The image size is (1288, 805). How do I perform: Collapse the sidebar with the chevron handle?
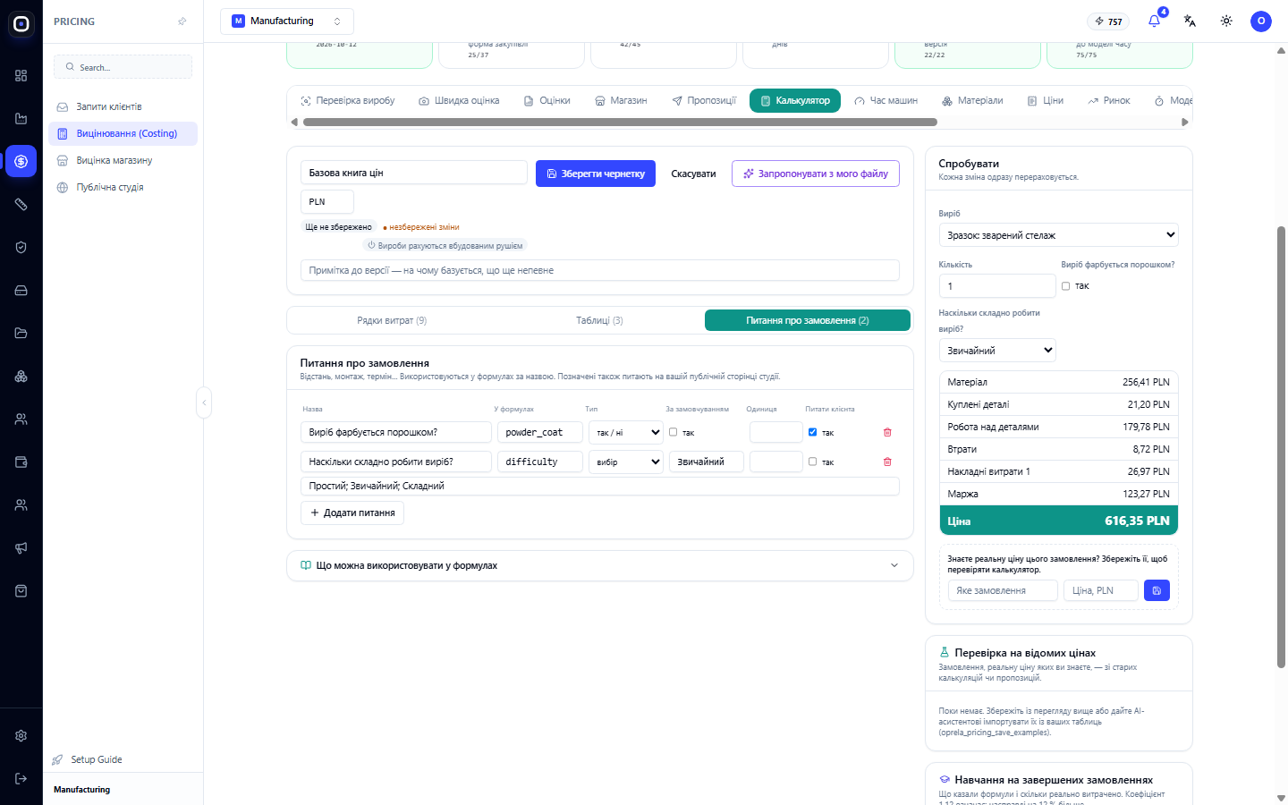204,402
